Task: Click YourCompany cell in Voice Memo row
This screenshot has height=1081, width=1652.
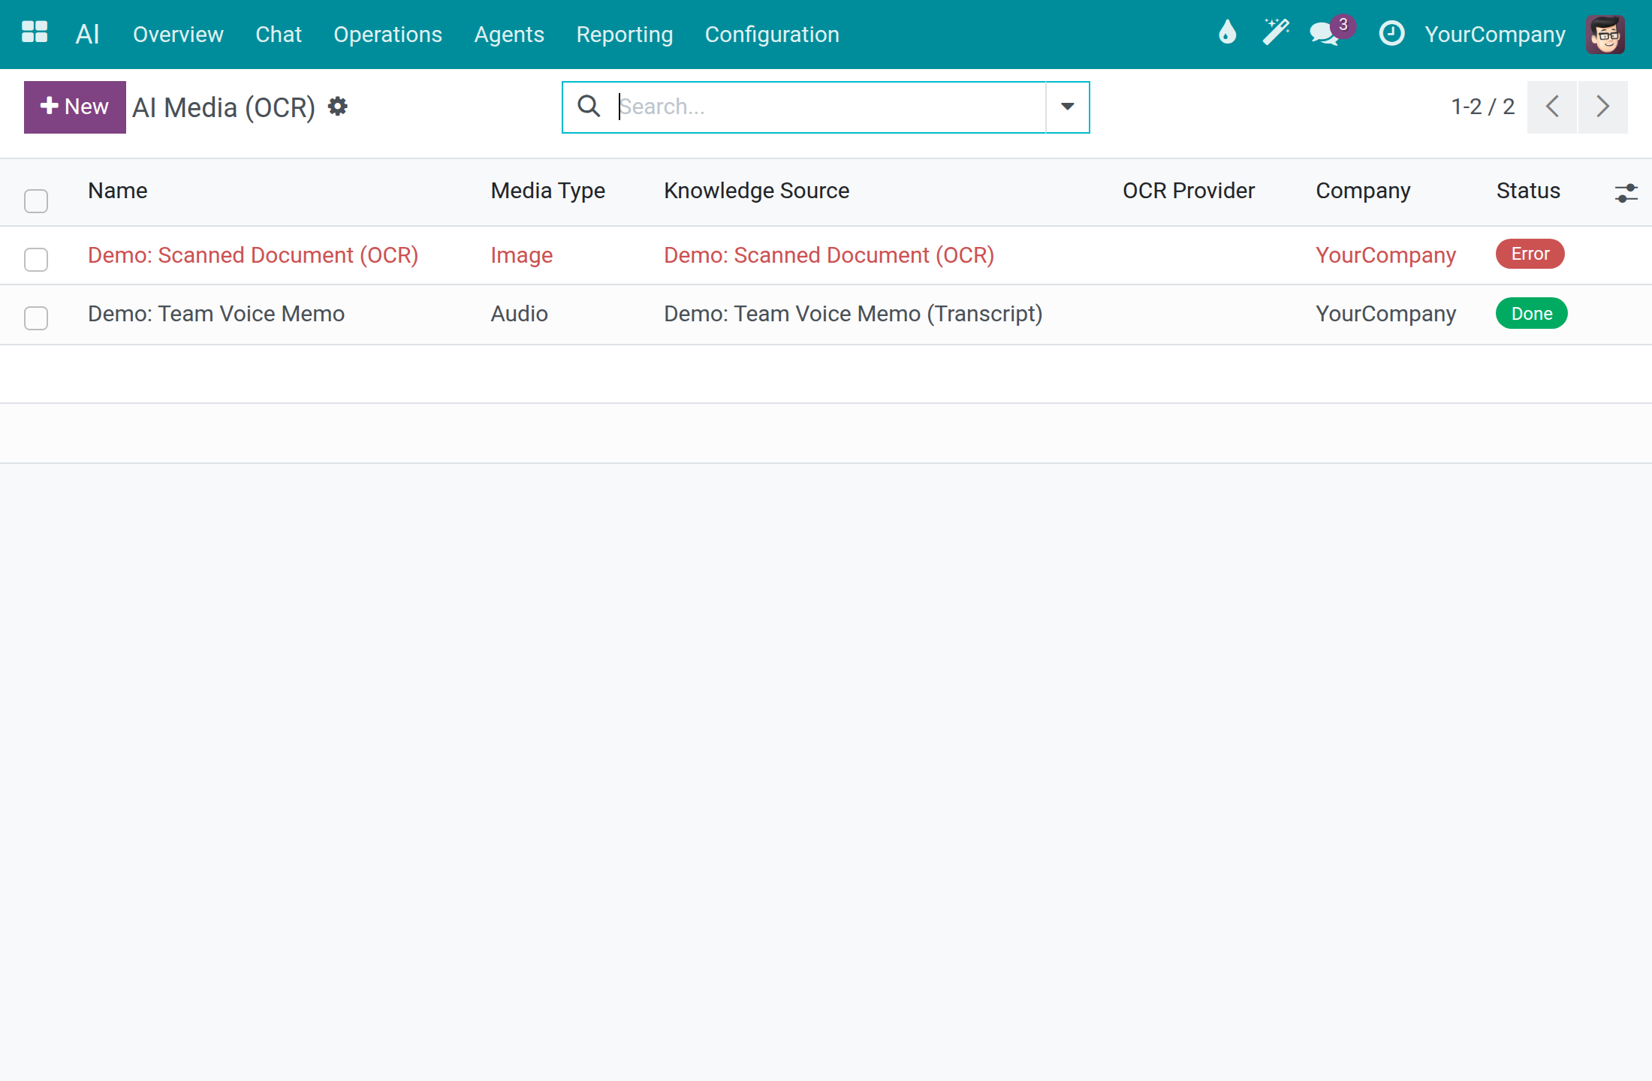Action: 1385,314
